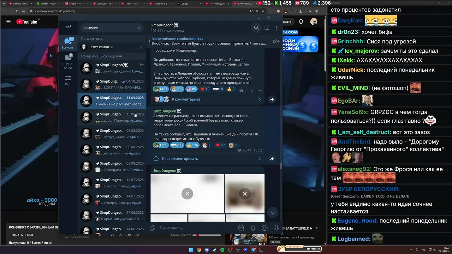Open "9 комментариев" thread
This screenshot has width=452, height=254.
[207, 99]
